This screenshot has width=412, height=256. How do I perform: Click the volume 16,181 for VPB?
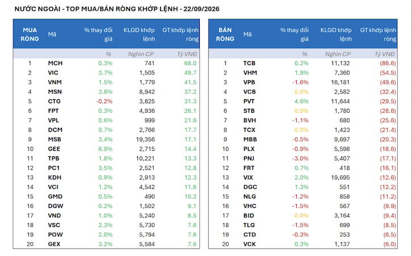tap(340, 82)
